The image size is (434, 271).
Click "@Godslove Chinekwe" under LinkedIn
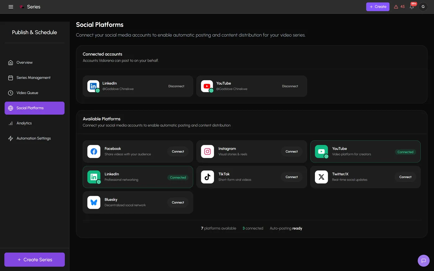pyautogui.click(x=118, y=89)
